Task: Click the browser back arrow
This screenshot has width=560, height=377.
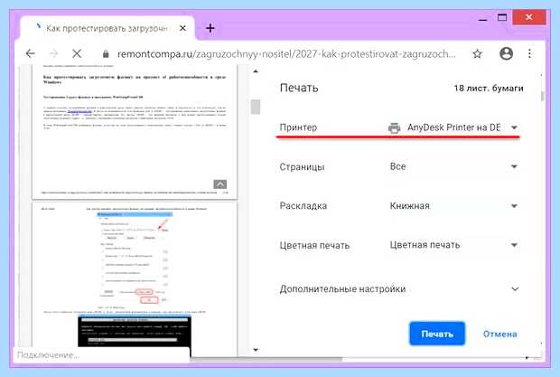Action: coord(31,53)
